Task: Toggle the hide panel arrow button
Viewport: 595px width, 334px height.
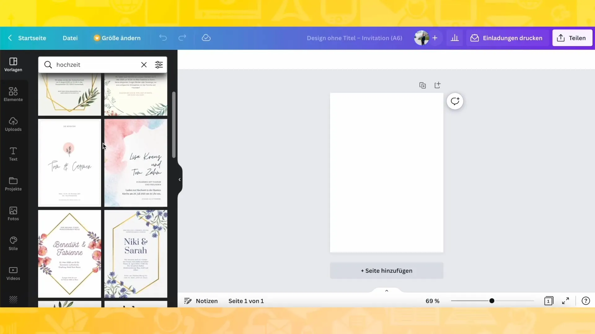Action: pos(180,179)
